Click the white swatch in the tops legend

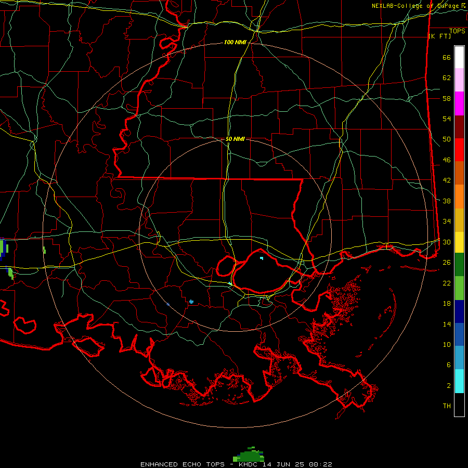(459, 57)
